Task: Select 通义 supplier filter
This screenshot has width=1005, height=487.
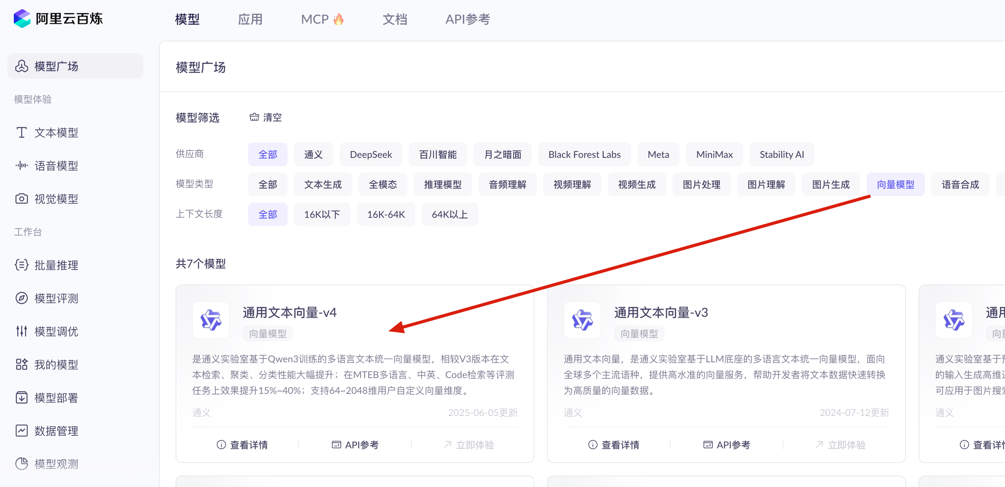Action: [313, 154]
